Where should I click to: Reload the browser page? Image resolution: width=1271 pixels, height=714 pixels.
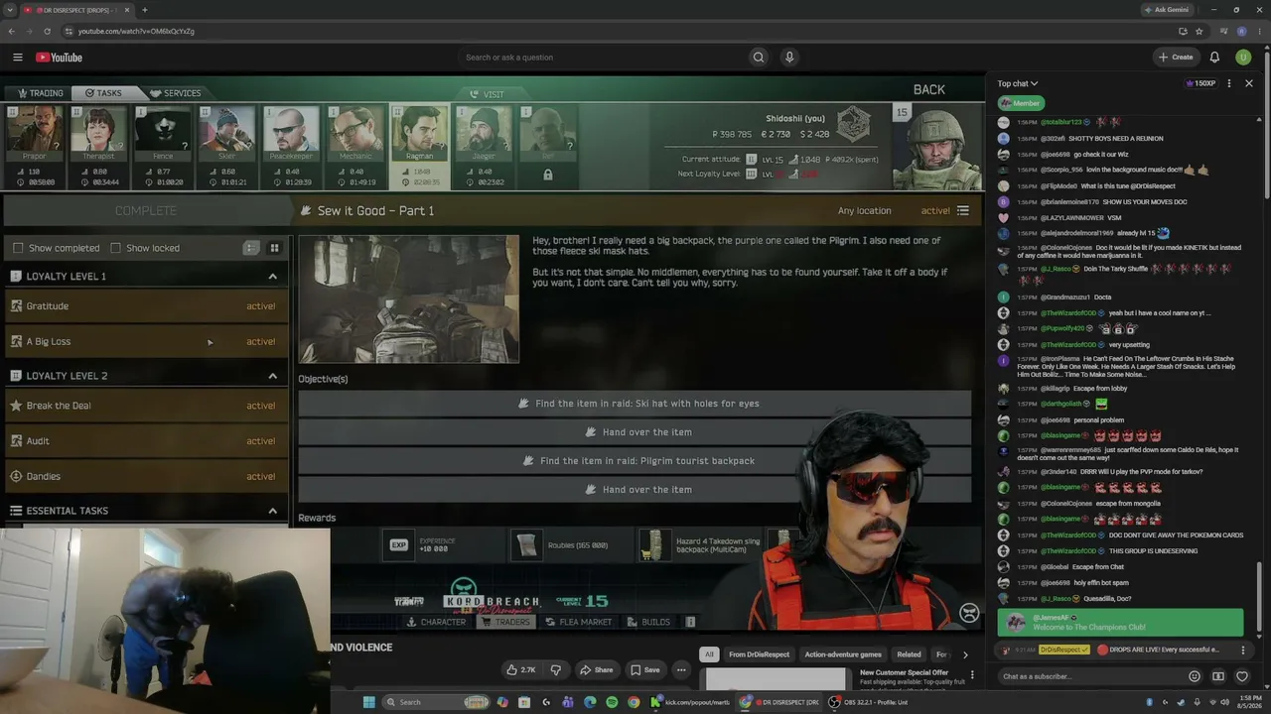point(48,31)
